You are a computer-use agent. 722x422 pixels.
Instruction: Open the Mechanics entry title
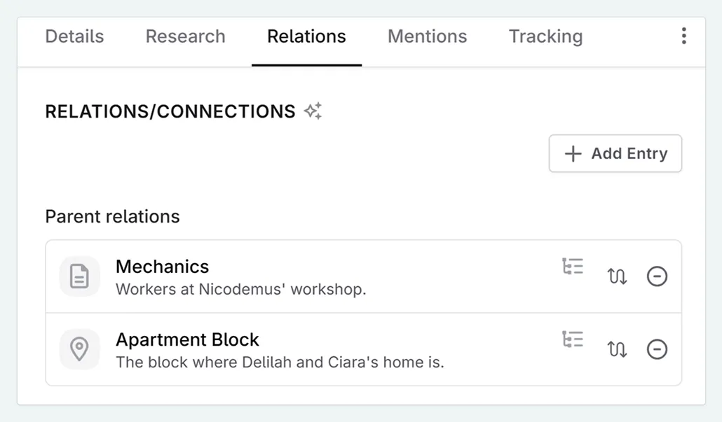pos(162,267)
